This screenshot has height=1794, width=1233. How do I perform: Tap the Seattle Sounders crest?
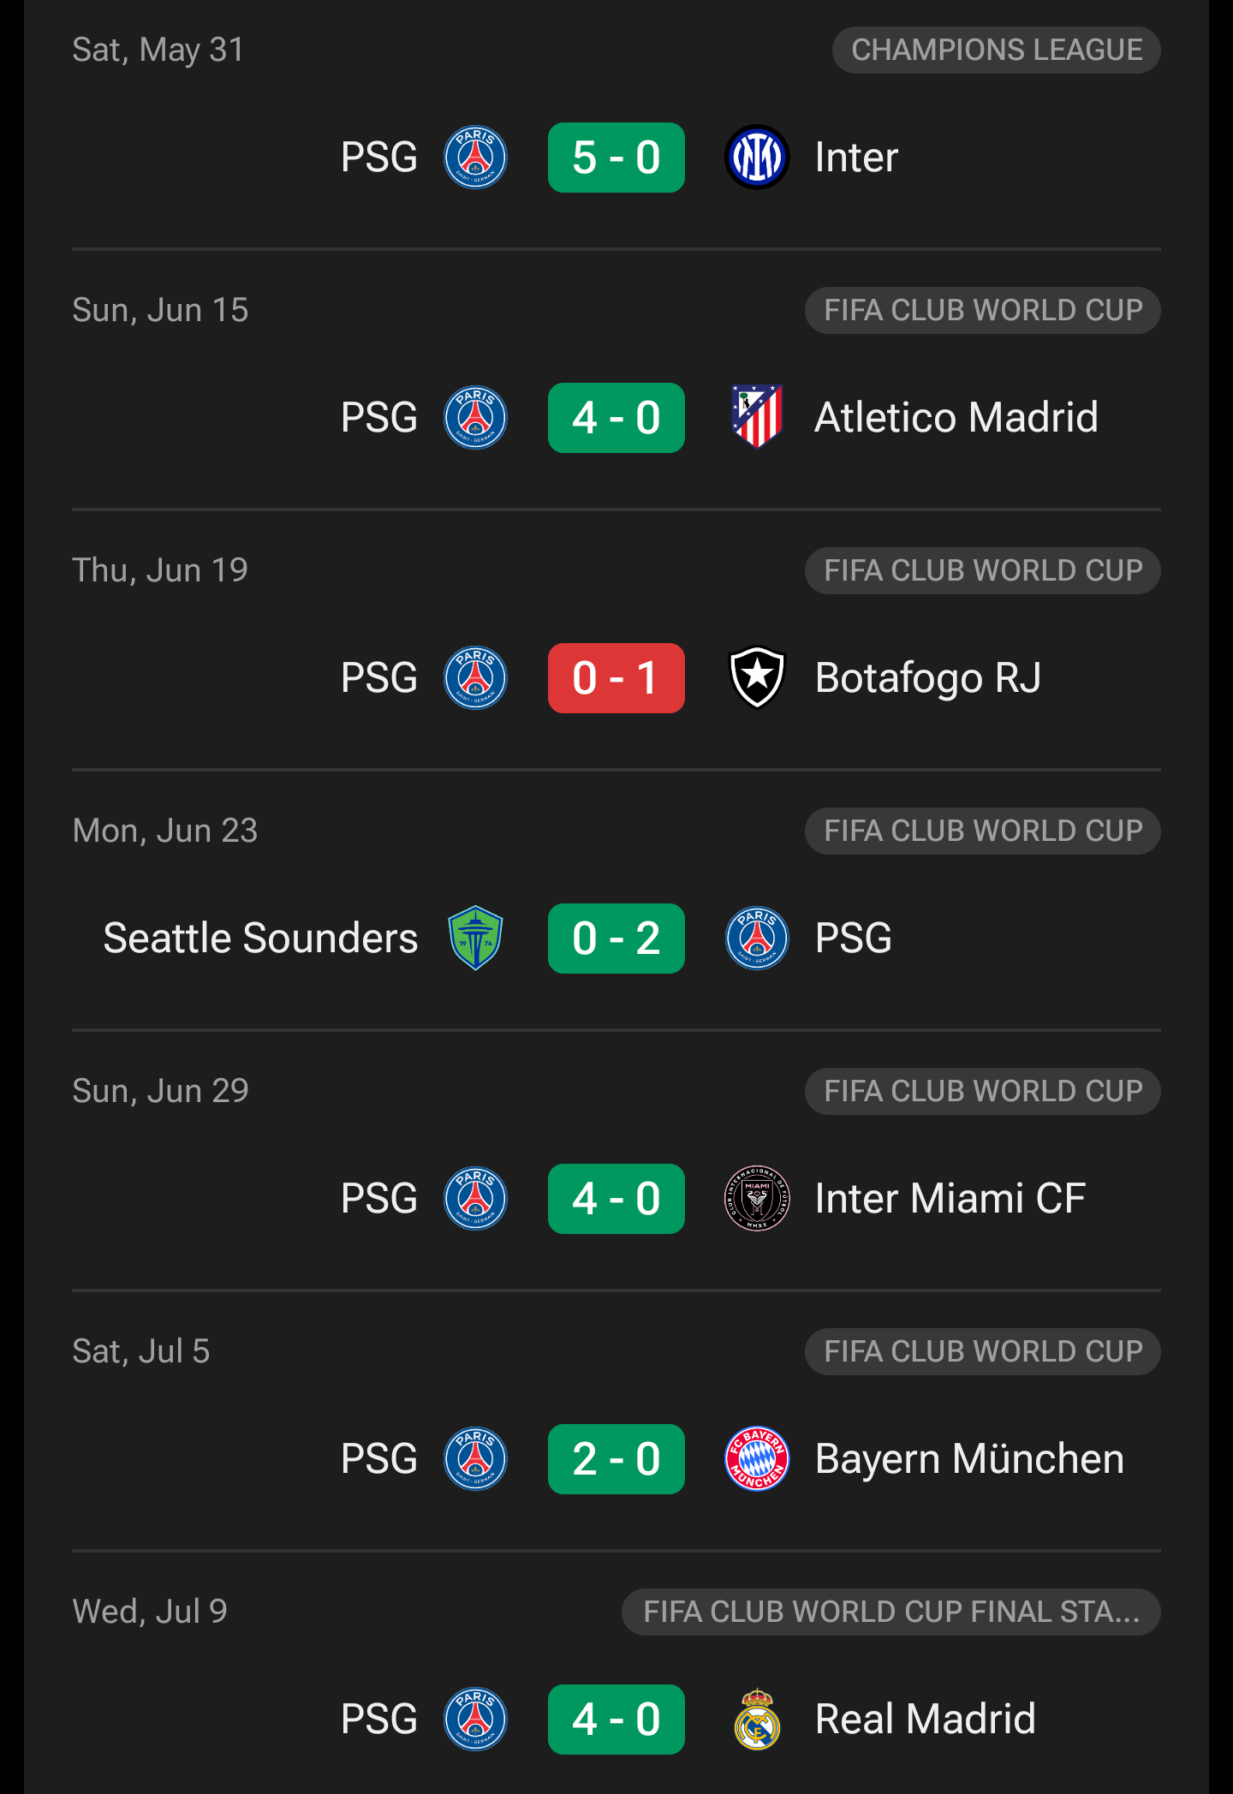[x=475, y=939]
